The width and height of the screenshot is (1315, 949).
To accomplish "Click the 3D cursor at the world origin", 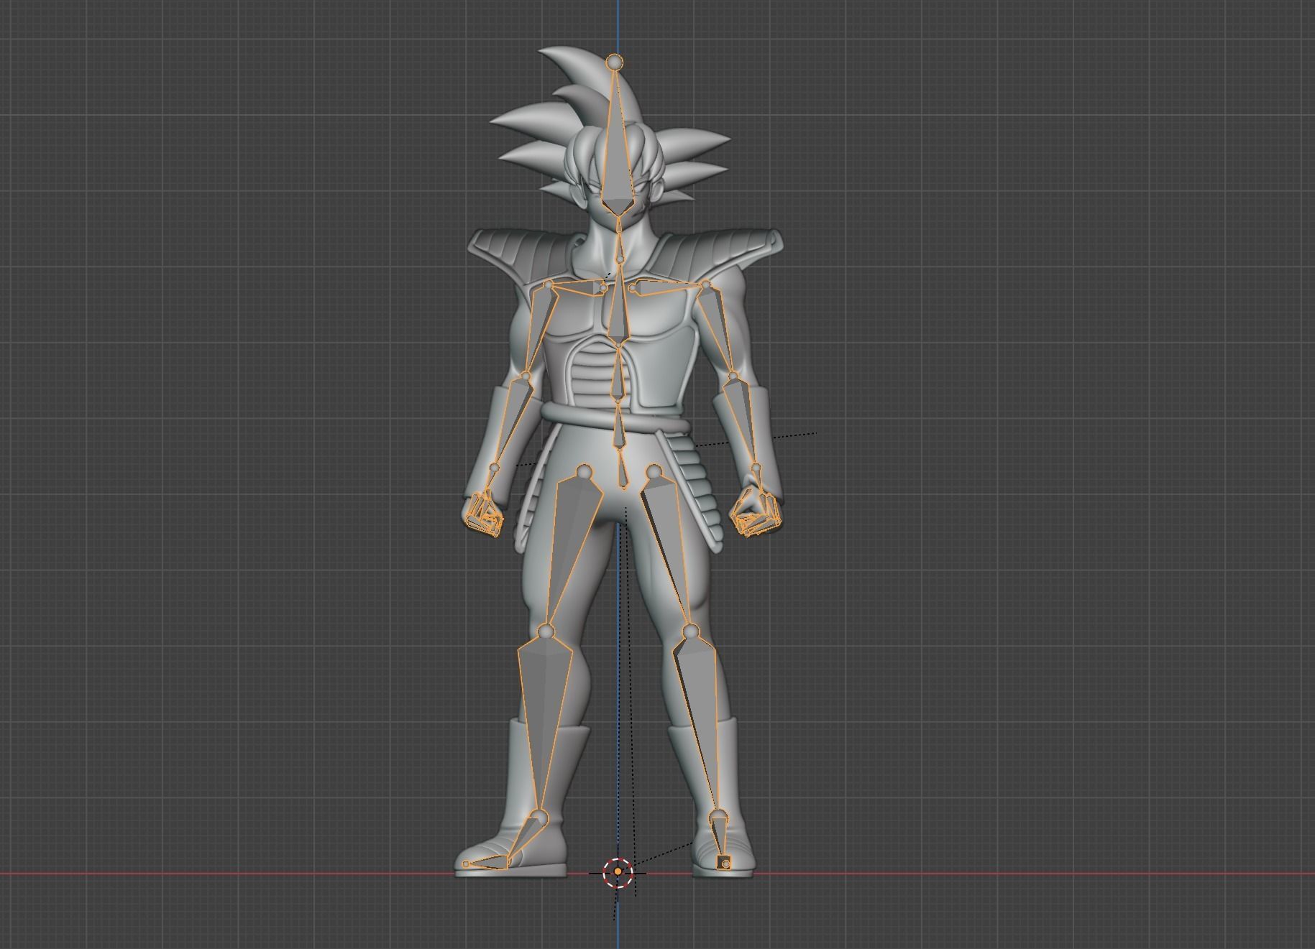I will pyautogui.click(x=618, y=872).
